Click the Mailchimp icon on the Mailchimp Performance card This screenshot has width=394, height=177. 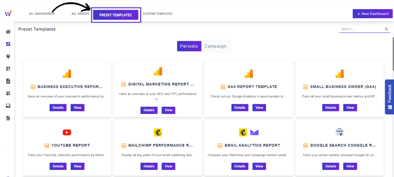pos(158,132)
